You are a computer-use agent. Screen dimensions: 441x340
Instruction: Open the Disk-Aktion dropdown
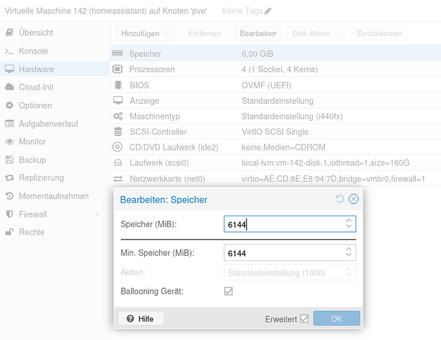[316, 33]
